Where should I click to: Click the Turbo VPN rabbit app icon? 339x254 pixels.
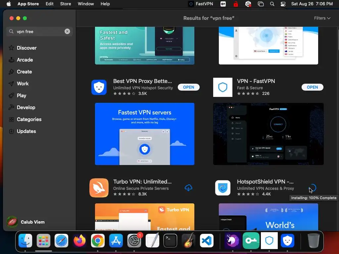pyautogui.click(x=99, y=188)
